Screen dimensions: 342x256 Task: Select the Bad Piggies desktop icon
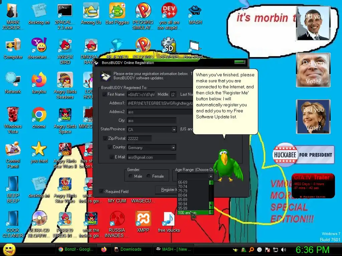117,13
